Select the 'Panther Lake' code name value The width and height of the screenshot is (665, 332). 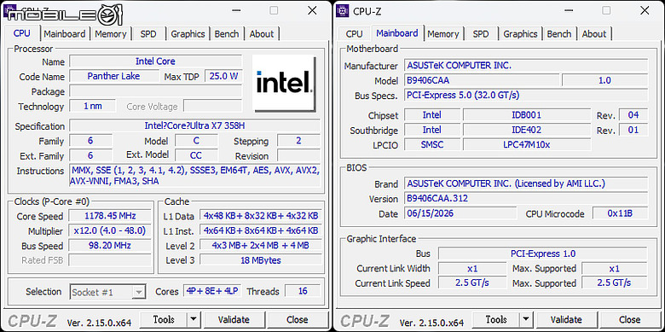pyautogui.click(x=113, y=77)
